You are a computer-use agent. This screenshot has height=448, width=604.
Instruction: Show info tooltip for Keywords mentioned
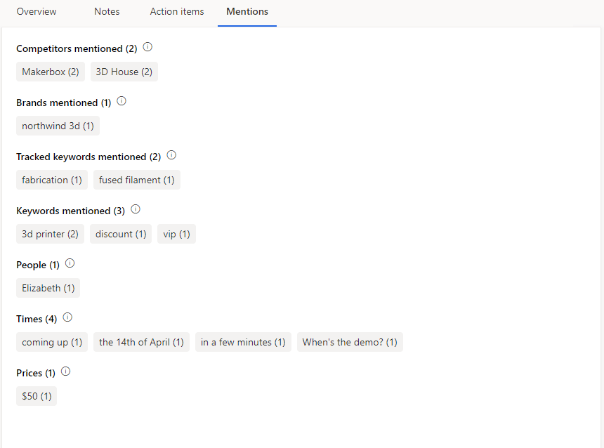(136, 210)
